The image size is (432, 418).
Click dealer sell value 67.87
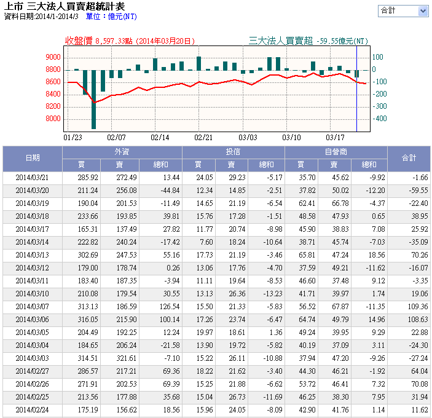(340, 307)
